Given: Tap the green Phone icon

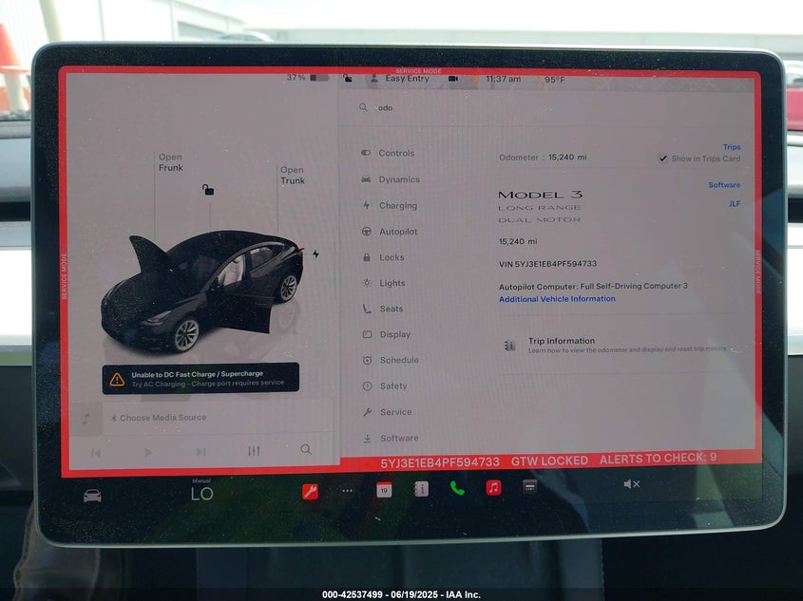Looking at the screenshot, I should [x=457, y=488].
